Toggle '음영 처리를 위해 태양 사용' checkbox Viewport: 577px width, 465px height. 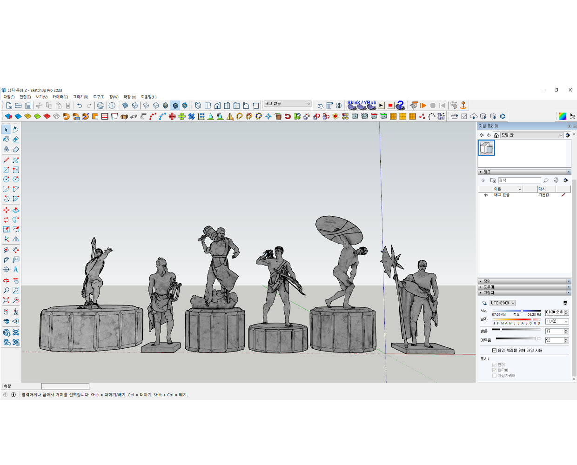coord(494,351)
